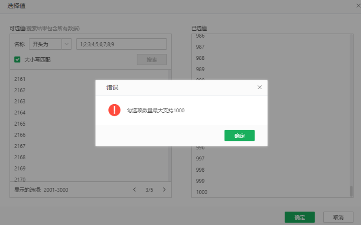
Task: Click 确定 at bottom of 选择值 window
Action: [x=300, y=217]
